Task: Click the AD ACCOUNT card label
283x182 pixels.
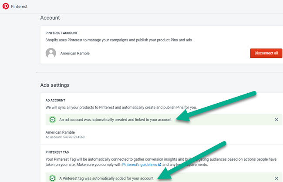Action: click(56, 100)
